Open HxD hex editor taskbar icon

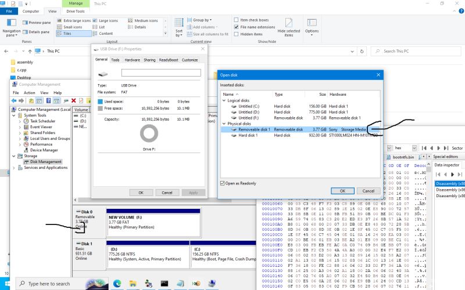point(196,284)
